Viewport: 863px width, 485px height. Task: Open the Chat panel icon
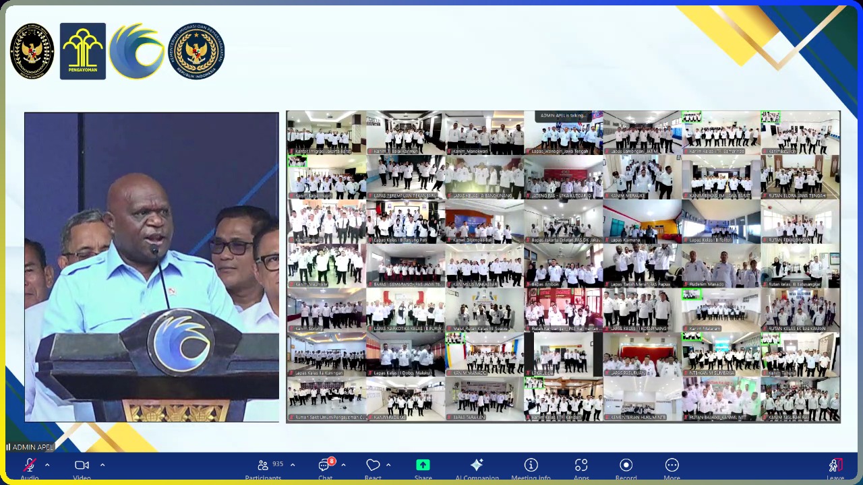[324, 465]
